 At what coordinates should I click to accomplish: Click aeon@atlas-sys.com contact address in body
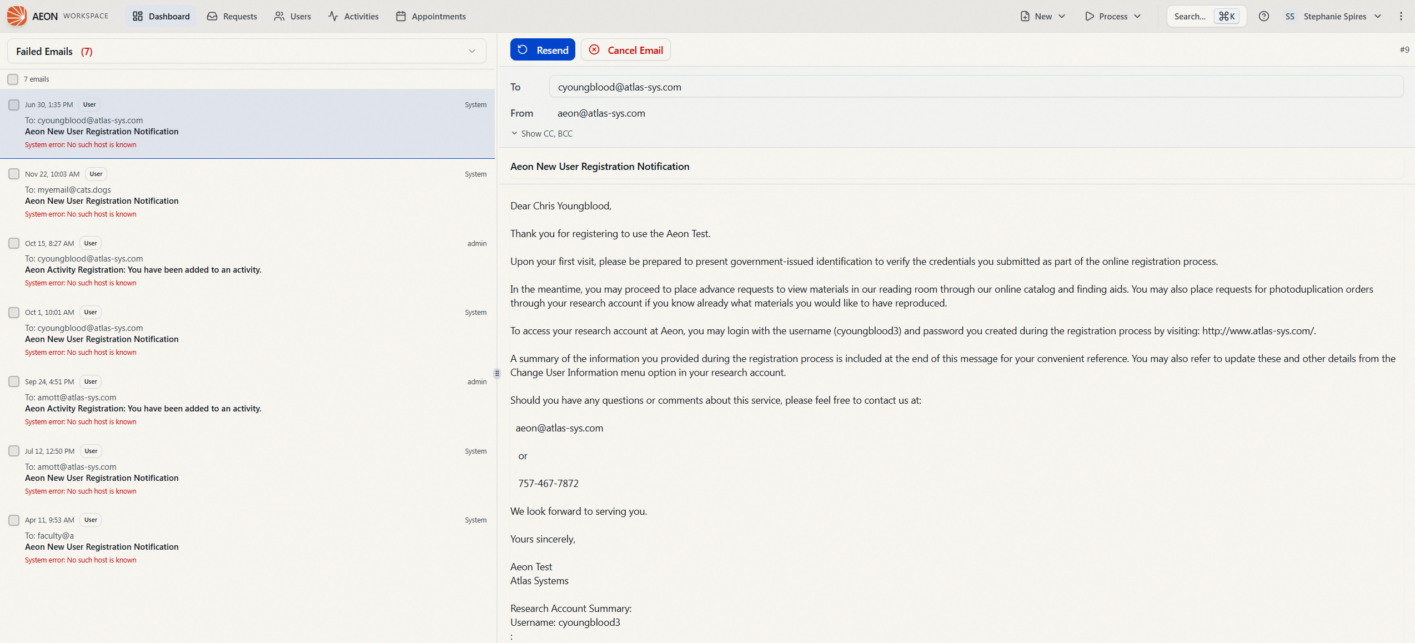559,428
